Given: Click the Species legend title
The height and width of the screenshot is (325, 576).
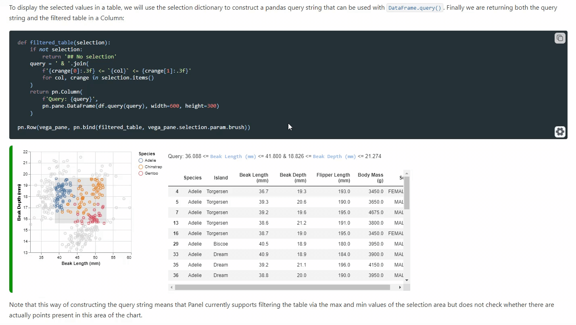Looking at the screenshot, I should coord(147,154).
